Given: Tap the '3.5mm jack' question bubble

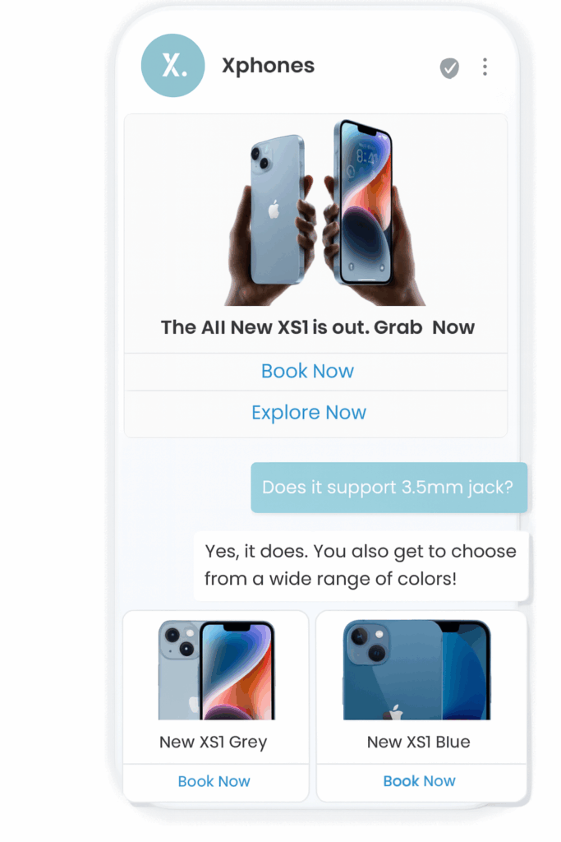Looking at the screenshot, I should point(389,488).
